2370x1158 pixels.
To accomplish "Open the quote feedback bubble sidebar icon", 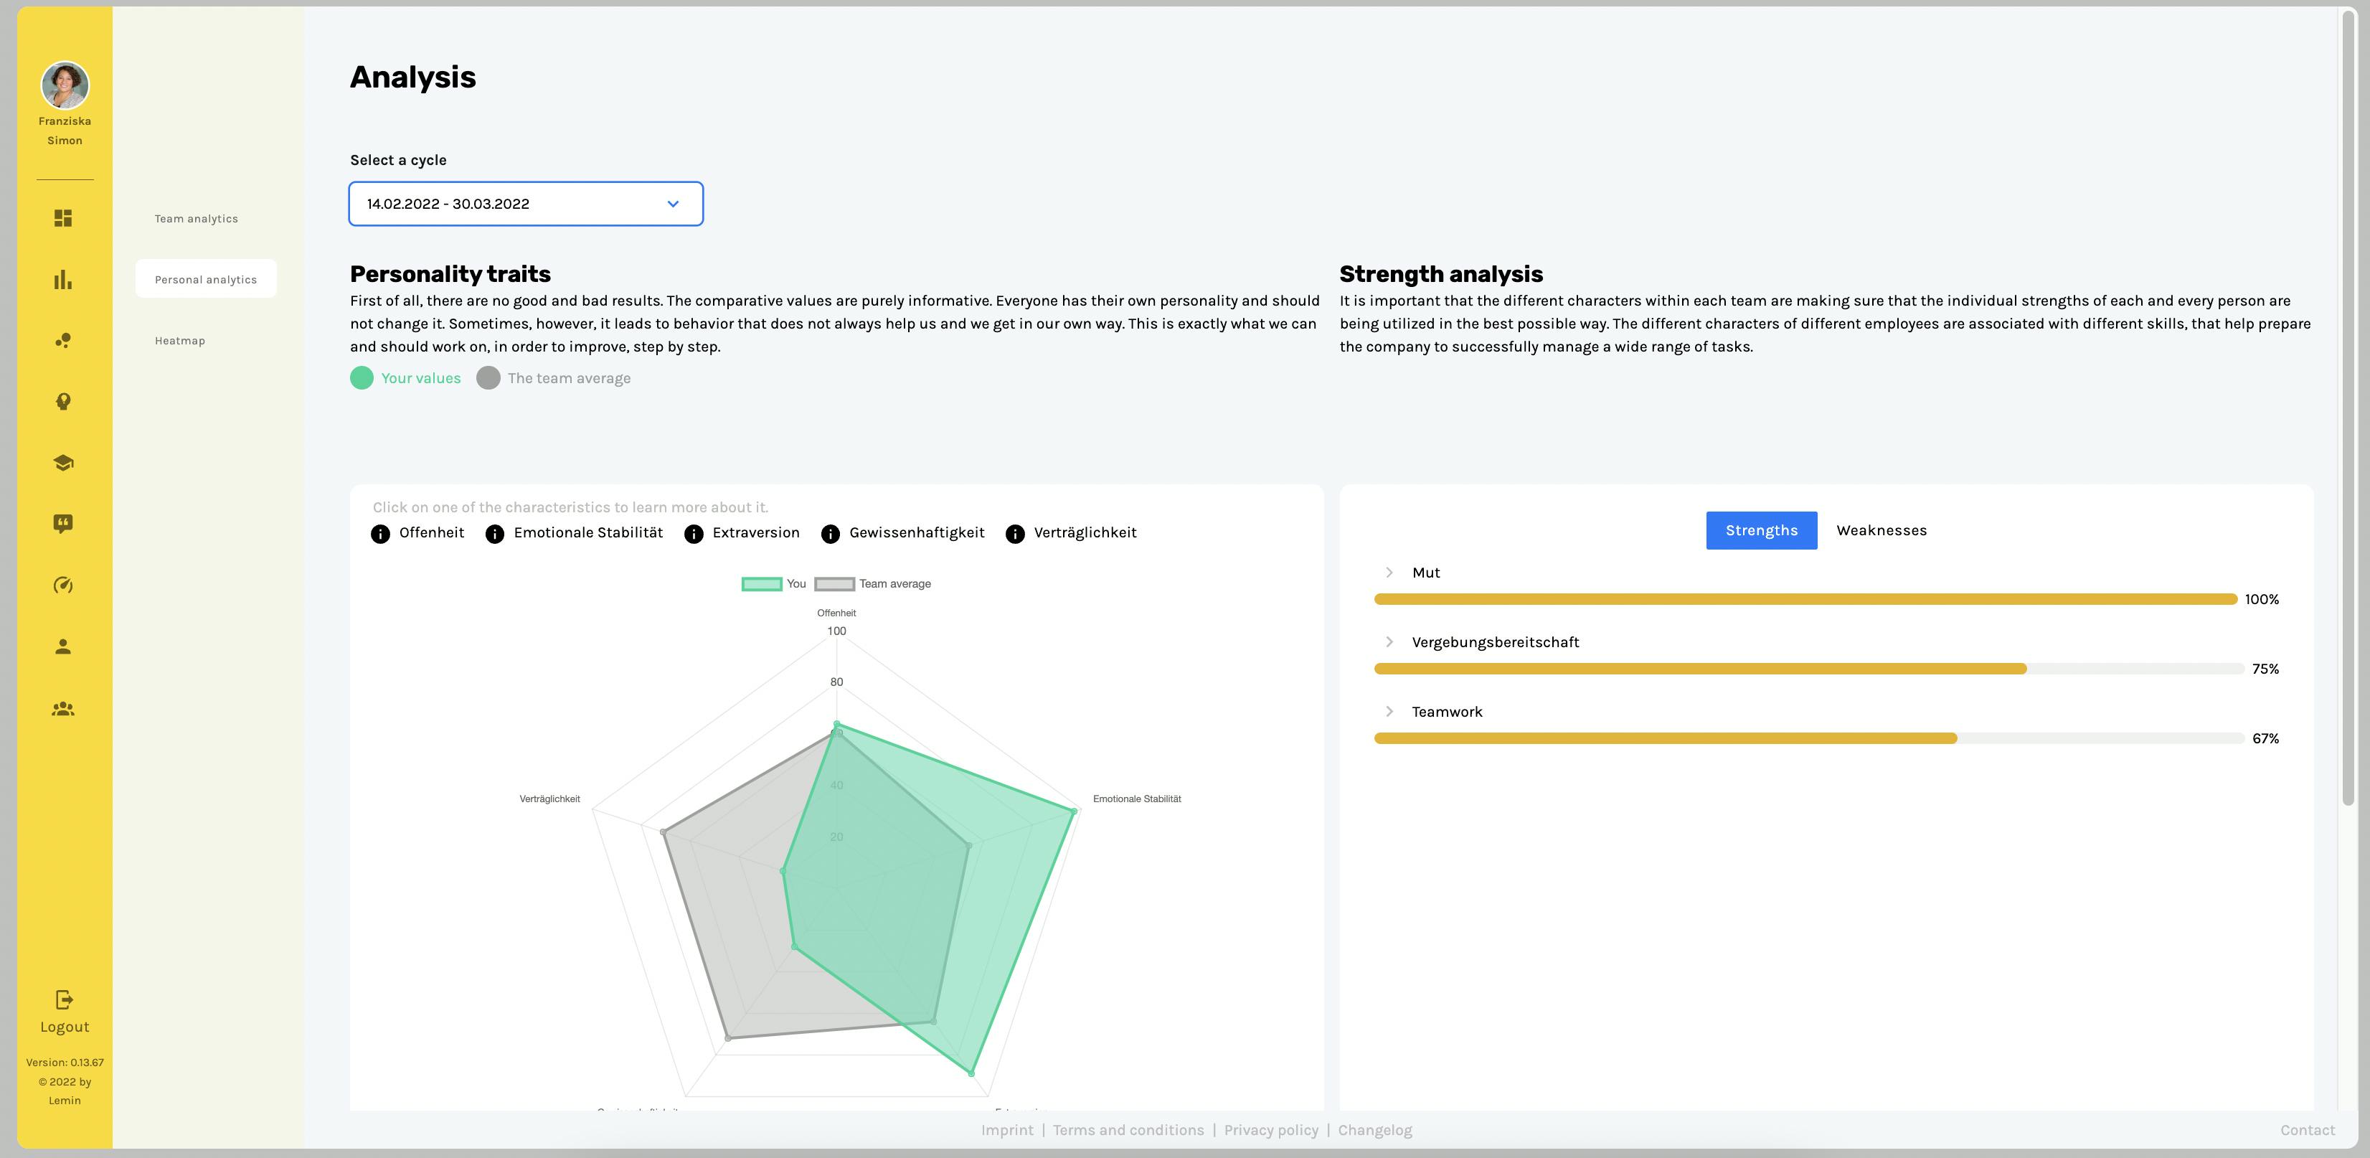I will (x=62, y=524).
